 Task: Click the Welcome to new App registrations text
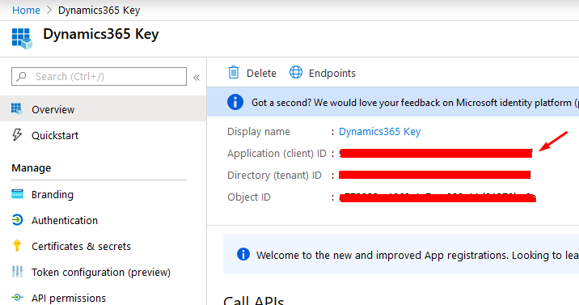tap(417, 255)
